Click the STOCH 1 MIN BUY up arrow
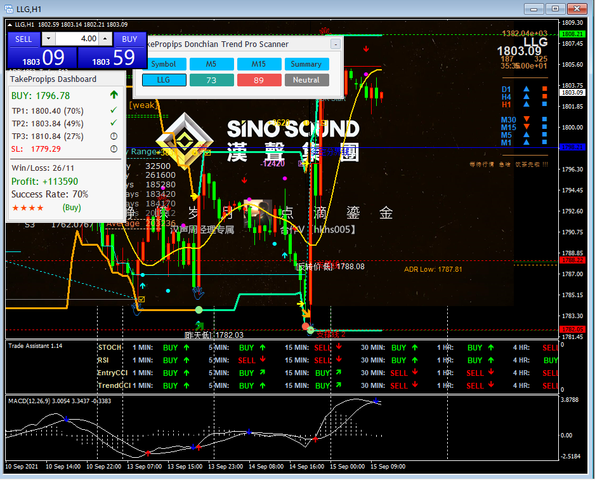Image resolution: width=595 pixels, height=480 pixels. 186,347
